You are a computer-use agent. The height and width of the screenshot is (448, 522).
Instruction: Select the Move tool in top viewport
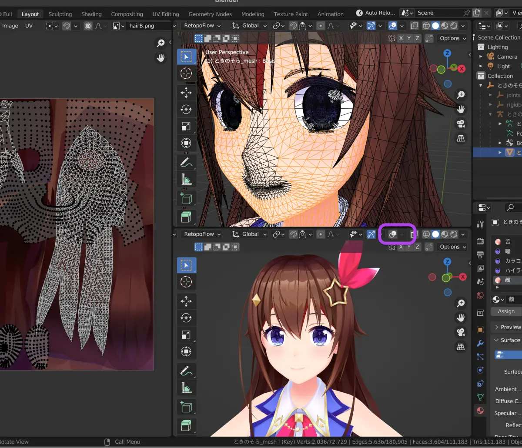coord(186,92)
